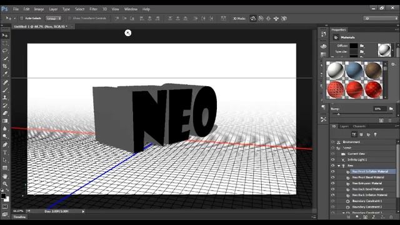
Task: Open the Filter menu
Action: (93, 9)
